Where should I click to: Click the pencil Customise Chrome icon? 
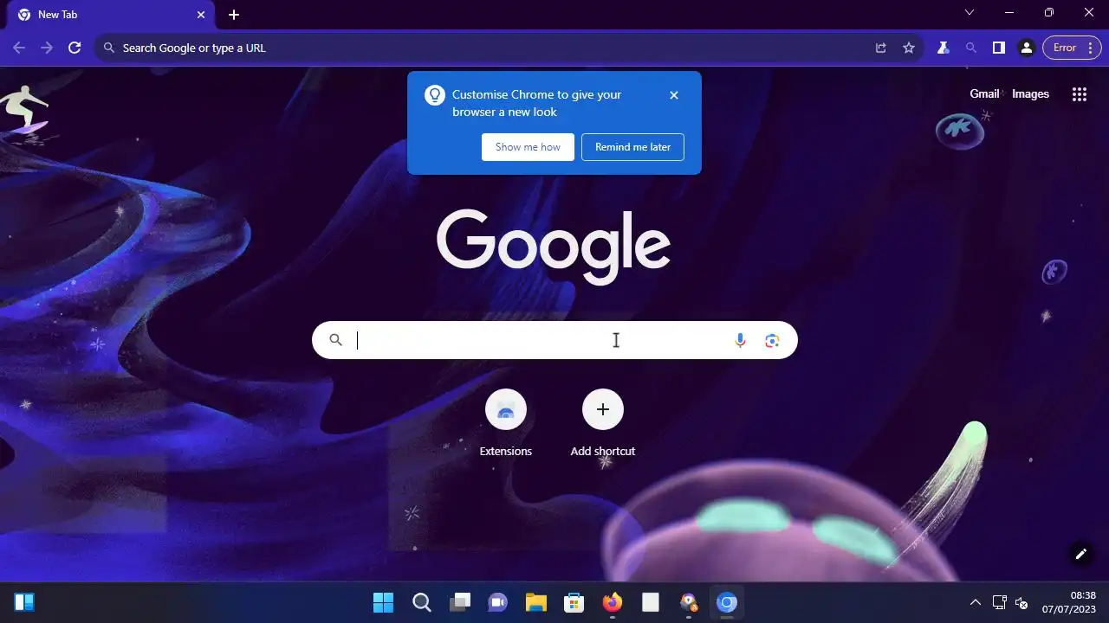[1081, 554]
